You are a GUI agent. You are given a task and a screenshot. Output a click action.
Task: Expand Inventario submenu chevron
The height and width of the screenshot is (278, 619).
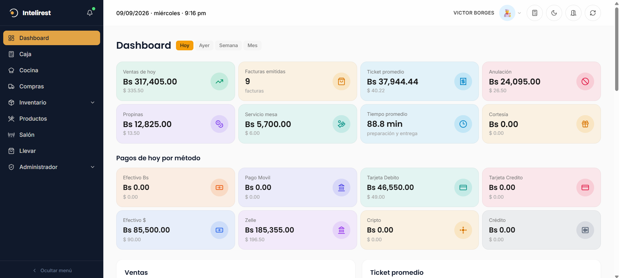(93, 103)
